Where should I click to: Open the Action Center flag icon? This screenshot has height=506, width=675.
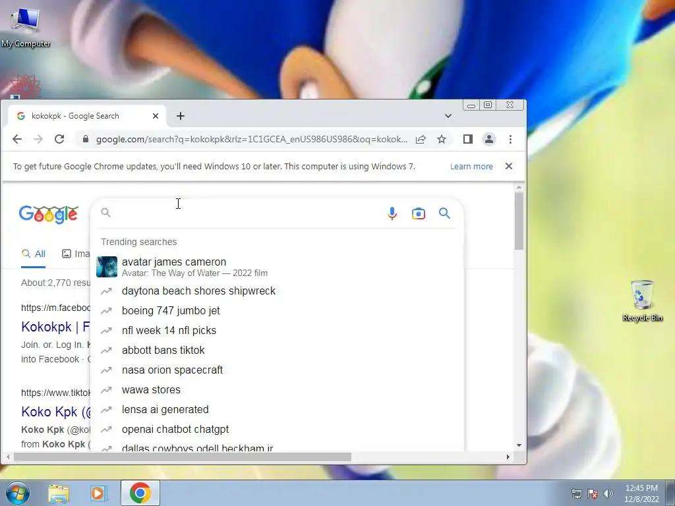(x=593, y=493)
